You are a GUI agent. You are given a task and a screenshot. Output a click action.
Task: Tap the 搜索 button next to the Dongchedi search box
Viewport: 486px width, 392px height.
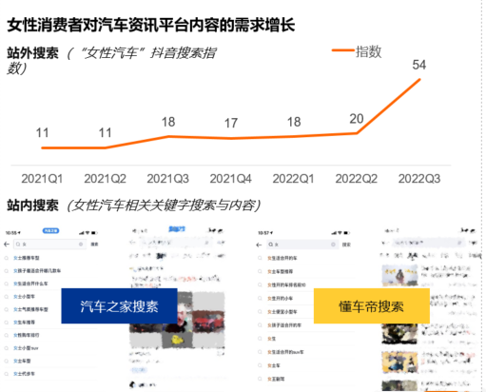point(346,245)
